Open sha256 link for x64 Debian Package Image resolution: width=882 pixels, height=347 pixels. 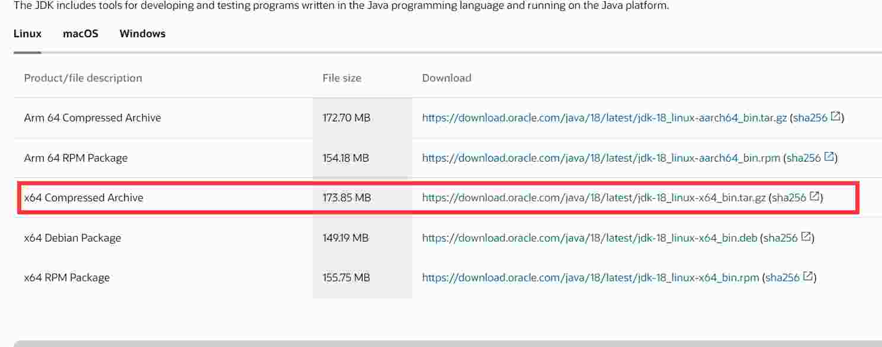781,238
